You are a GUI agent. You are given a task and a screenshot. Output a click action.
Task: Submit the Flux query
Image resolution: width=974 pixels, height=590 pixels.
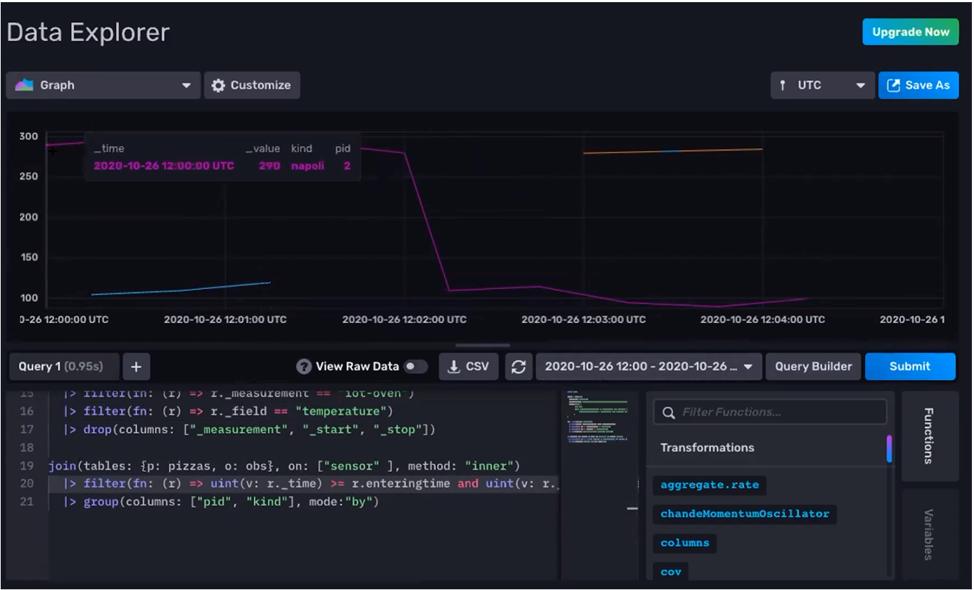[x=910, y=366]
